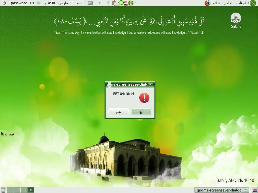The width and height of the screenshot is (258, 193).
Task: Open the أماكن (Places) menu
Action: [x=228, y=3]
